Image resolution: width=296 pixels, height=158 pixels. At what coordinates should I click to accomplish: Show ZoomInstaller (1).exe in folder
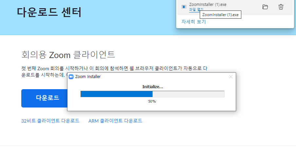265,7
